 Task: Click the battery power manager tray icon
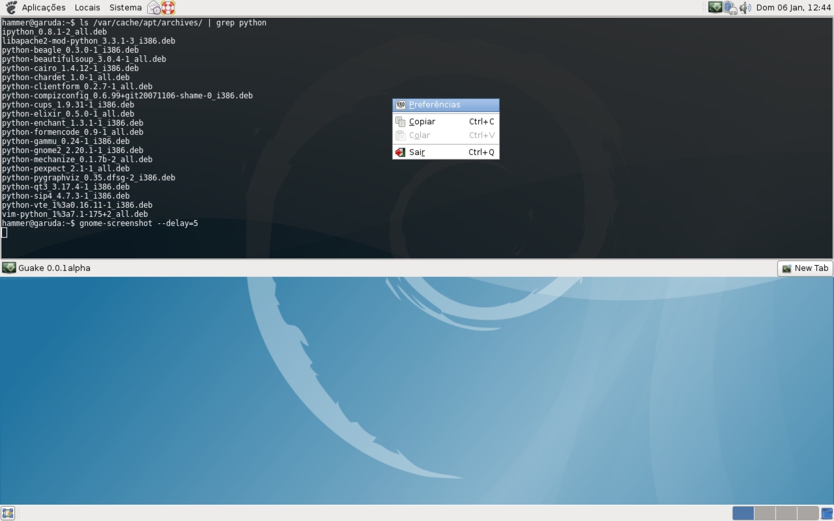click(x=730, y=8)
